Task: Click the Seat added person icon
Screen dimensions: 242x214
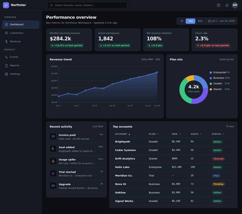Action: click(53, 149)
